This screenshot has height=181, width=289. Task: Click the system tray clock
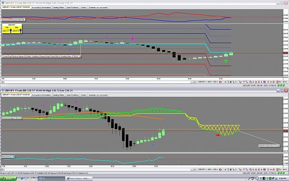click(x=283, y=178)
